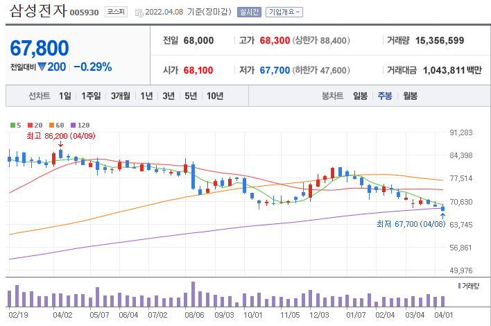Click the 2022.04.08 date text
The height and width of the screenshot is (326, 491).
(164, 12)
